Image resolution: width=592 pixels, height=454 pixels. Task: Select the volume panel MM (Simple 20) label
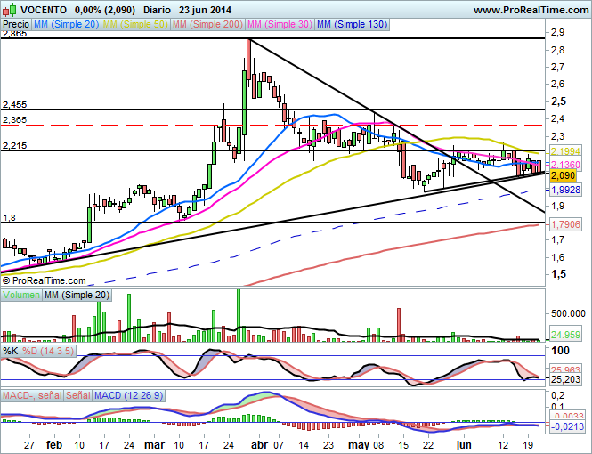click(x=77, y=295)
